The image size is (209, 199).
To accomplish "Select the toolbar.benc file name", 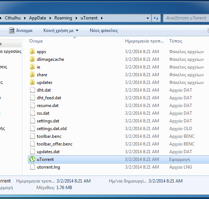I will tap(49, 136).
